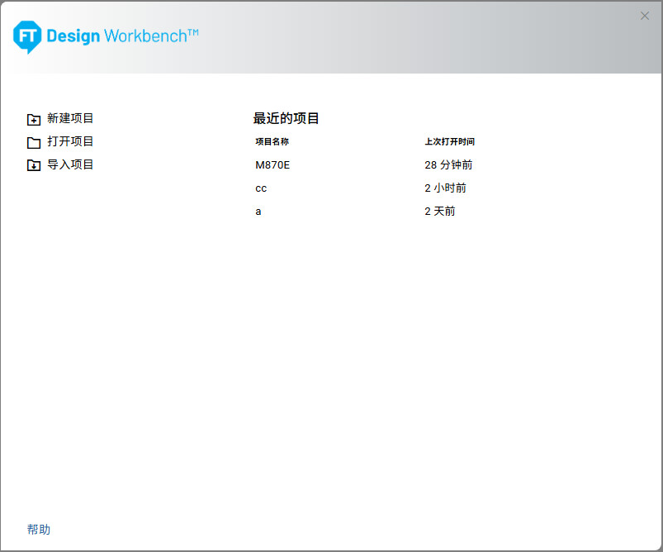This screenshot has height=552, width=663.
Task: Click the new project folder-plus icon
Action: pos(34,119)
